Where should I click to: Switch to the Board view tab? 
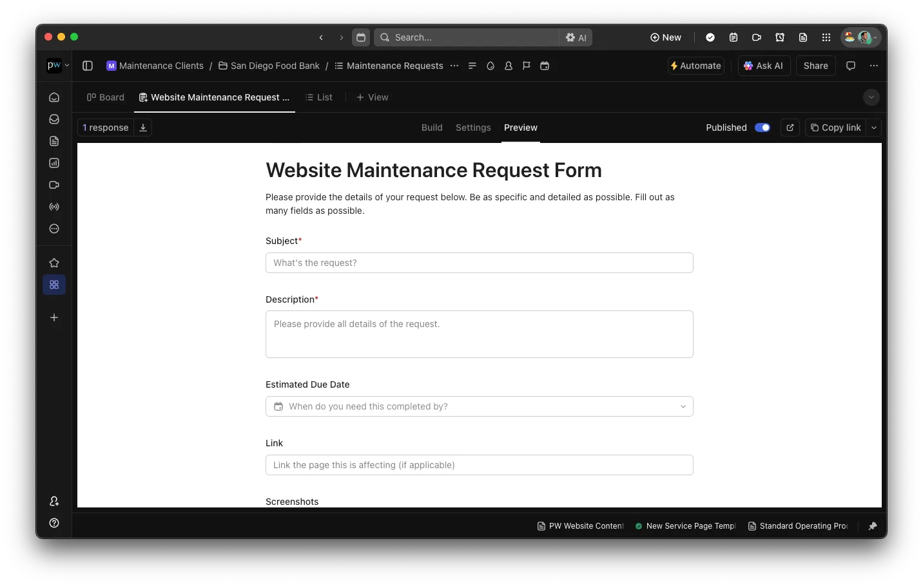click(x=106, y=97)
